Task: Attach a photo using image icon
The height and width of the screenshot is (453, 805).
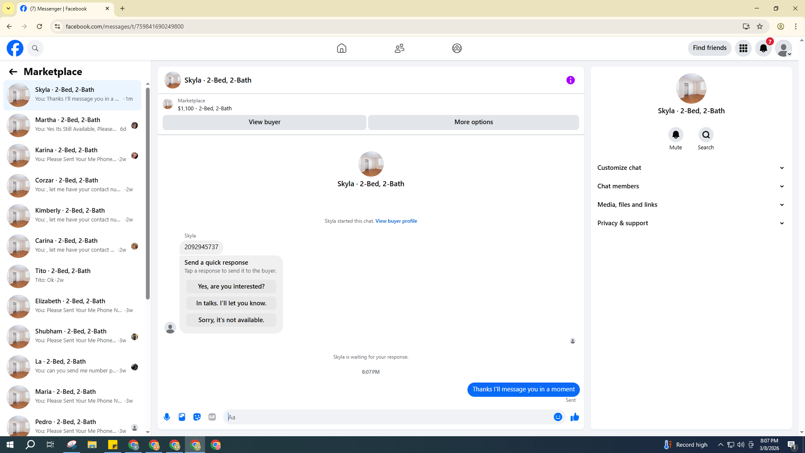Action: 182,417
